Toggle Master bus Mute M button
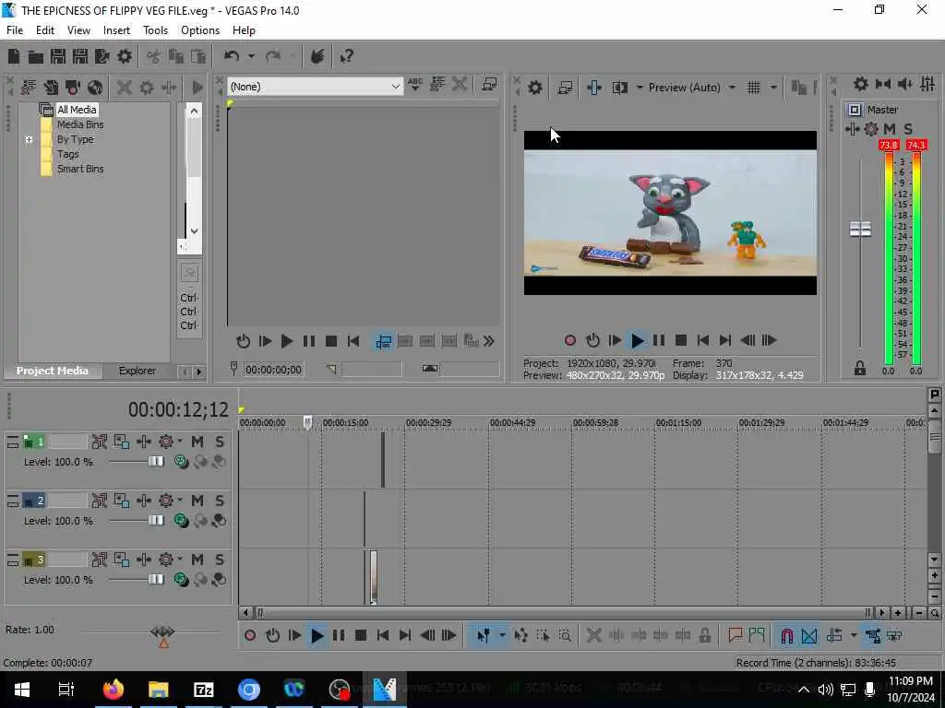The image size is (945, 708). [x=890, y=129]
